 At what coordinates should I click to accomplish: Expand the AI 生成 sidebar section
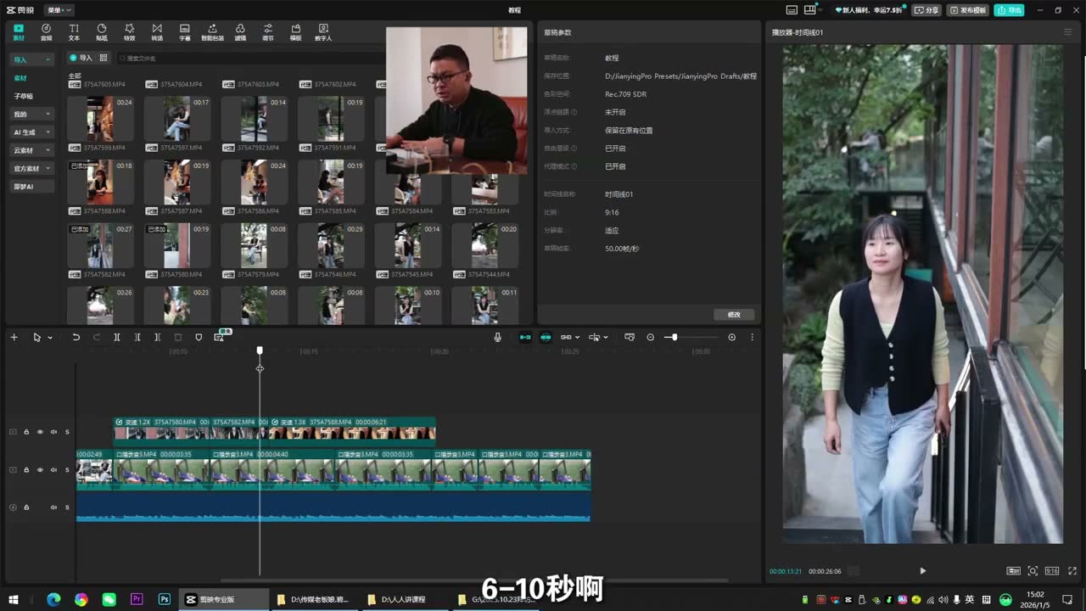click(x=32, y=132)
